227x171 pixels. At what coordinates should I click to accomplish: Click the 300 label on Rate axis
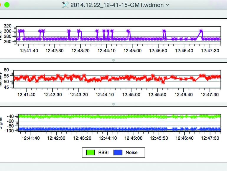click(x=8, y=31)
